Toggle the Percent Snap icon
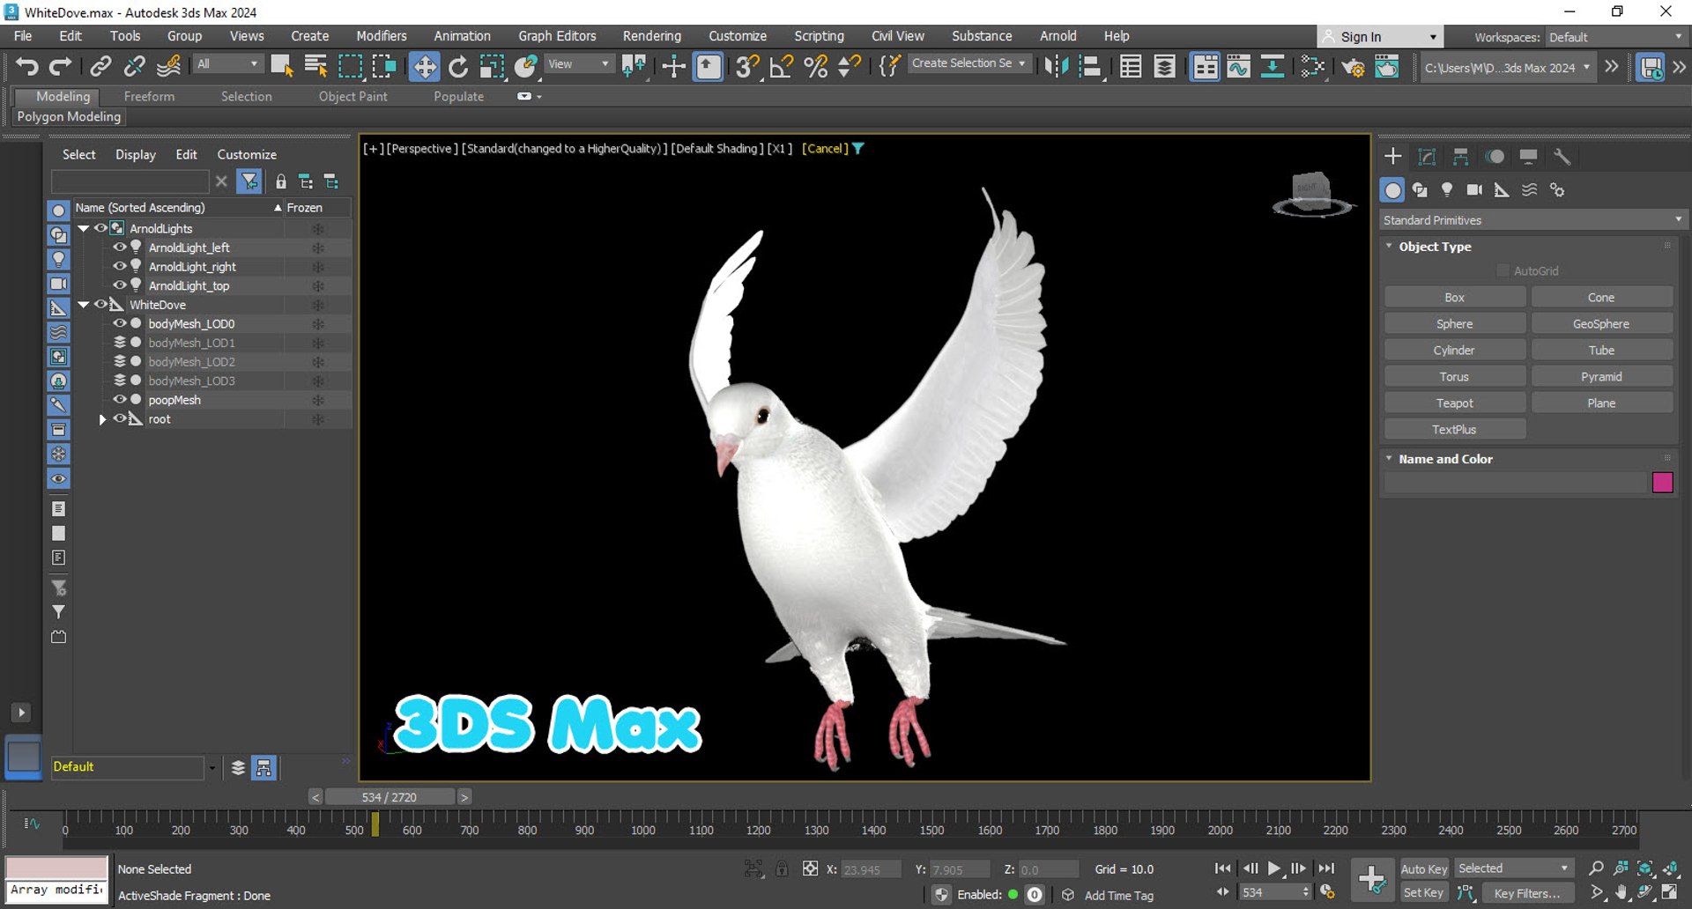Viewport: 1692px width, 909px height. [x=816, y=67]
